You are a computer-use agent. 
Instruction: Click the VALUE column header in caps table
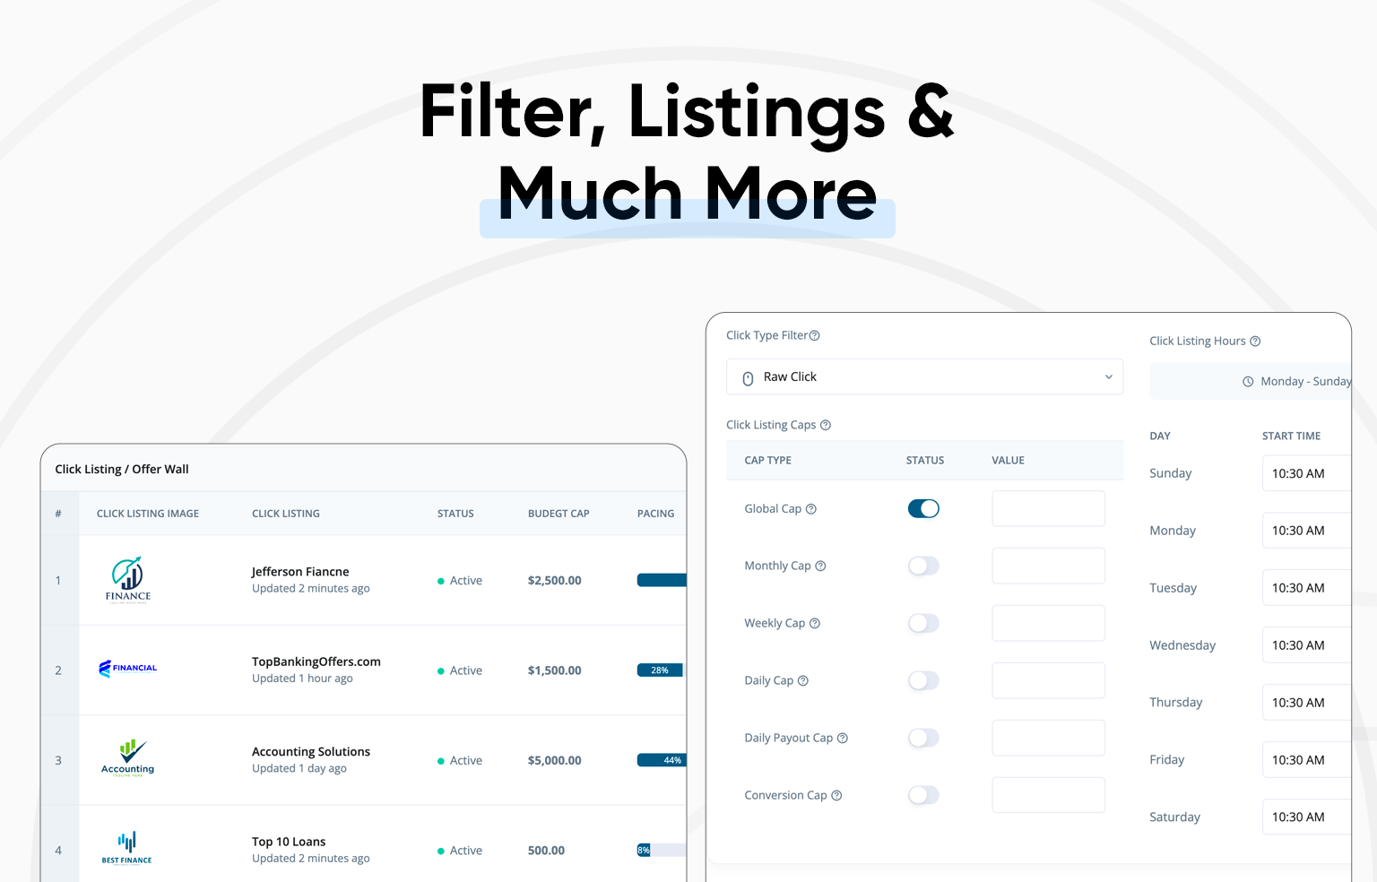1008,461
